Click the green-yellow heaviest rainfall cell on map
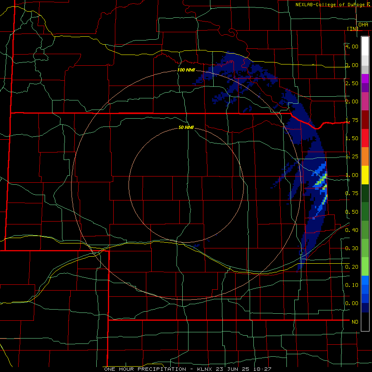The height and width of the screenshot is (372, 372). [x=322, y=181]
